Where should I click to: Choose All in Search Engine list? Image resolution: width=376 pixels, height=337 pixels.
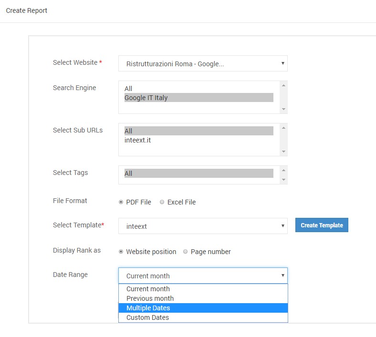pyautogui.click(x=199, y=89)
